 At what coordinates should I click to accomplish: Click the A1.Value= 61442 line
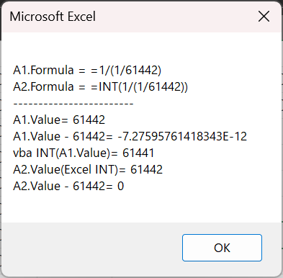(x=59, y=120)
